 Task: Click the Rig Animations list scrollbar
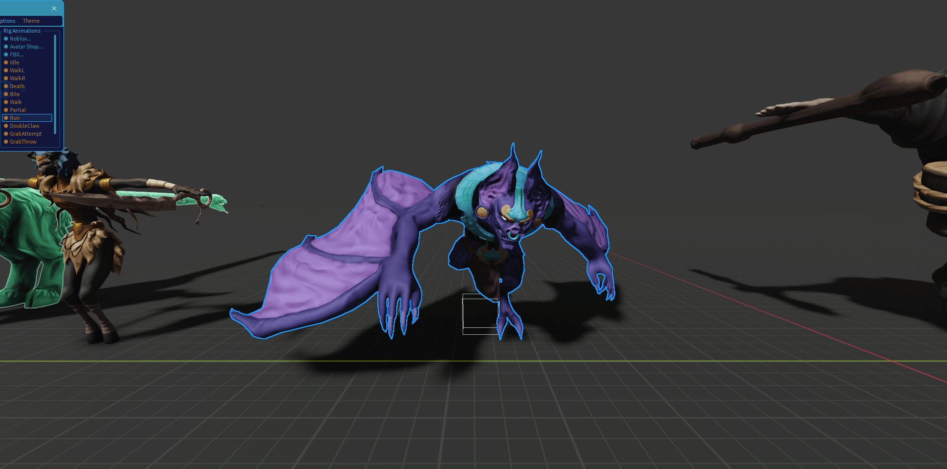click(55, 84)
